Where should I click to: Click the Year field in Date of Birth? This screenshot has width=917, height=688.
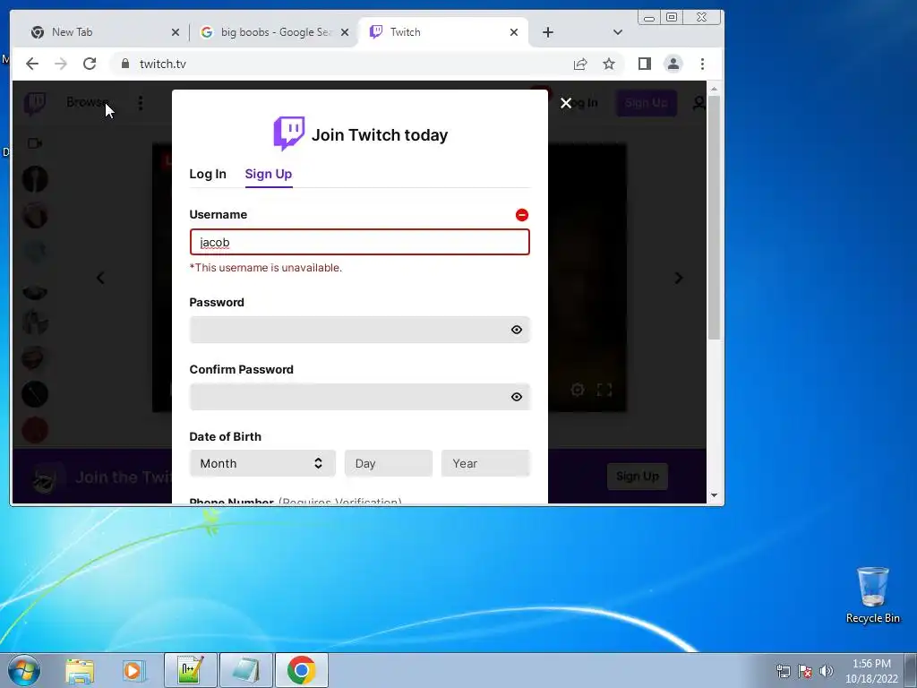click(x=485, y=463)
